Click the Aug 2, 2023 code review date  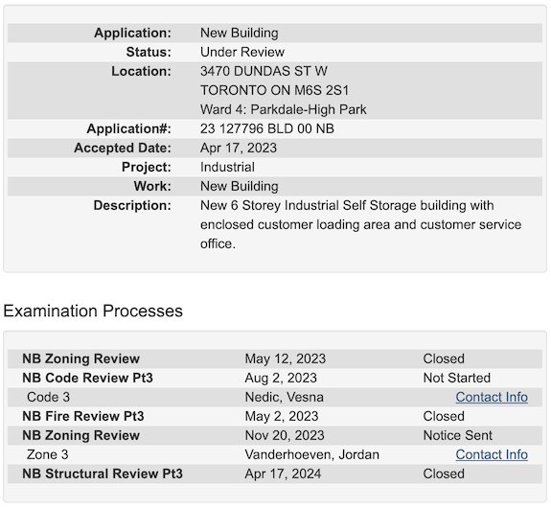click(281, 378)
